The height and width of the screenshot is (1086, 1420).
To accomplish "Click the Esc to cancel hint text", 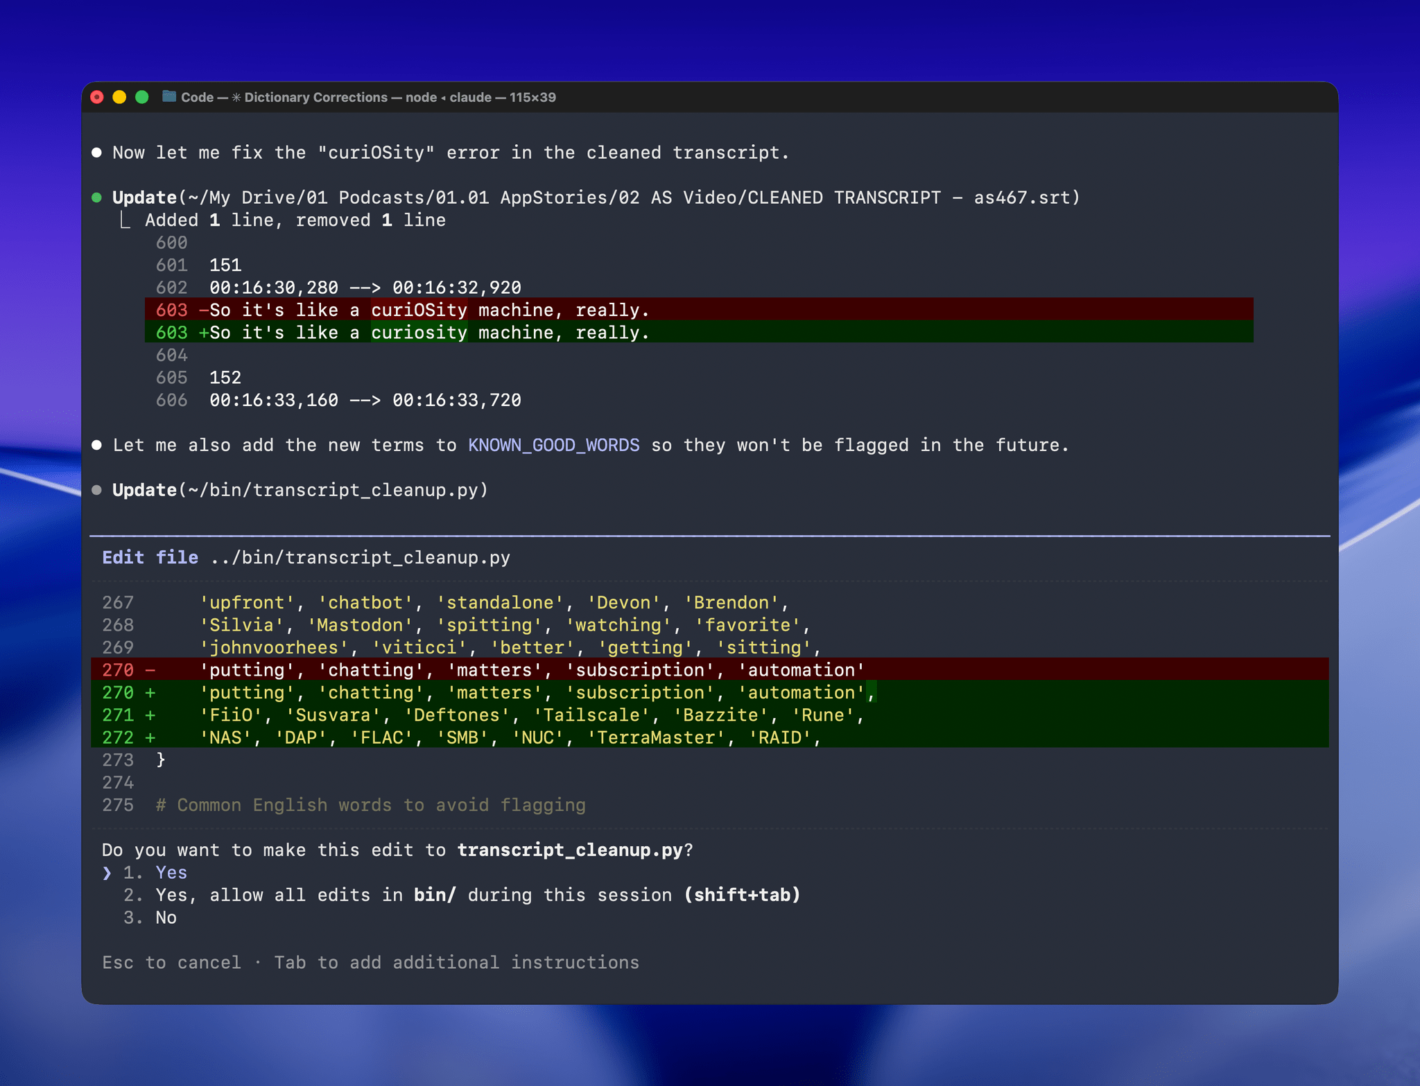I will [x=171, y=962].
